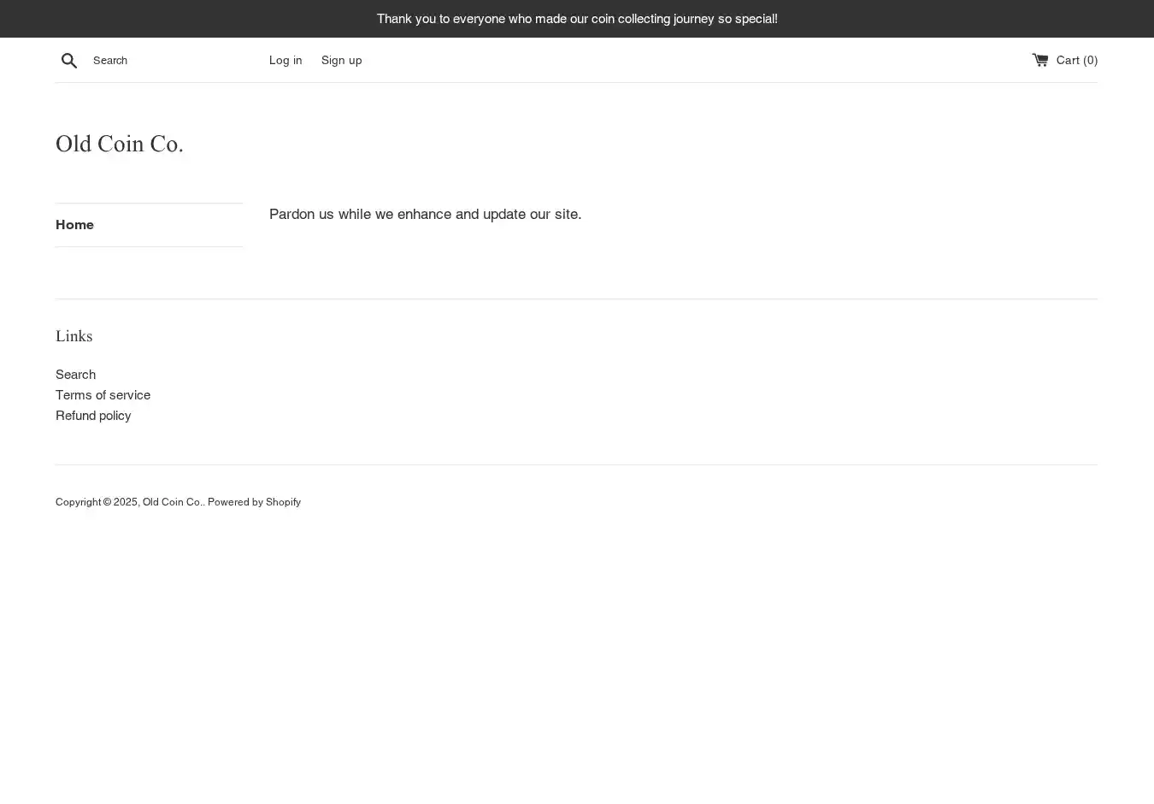View the Terms of service page

103,394
